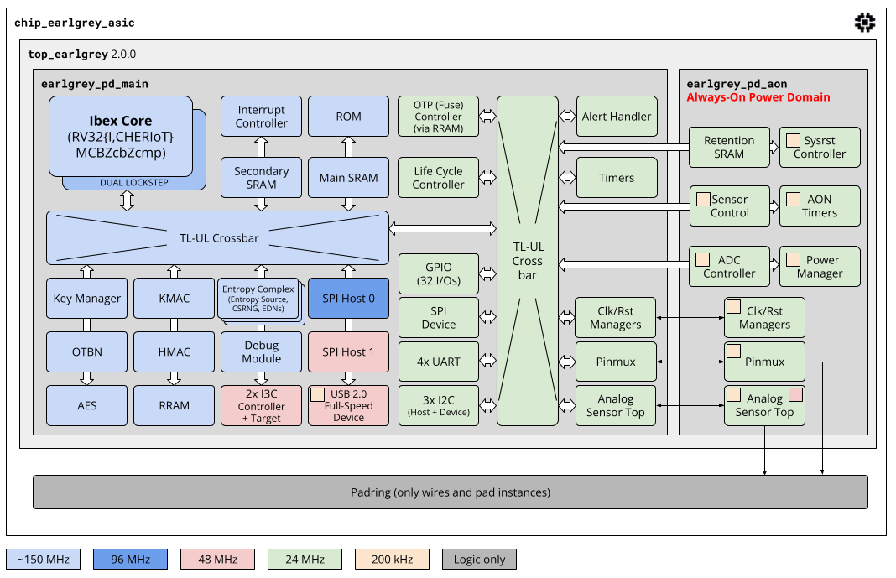Click the SPI Device block

click(x=438, y=318)
